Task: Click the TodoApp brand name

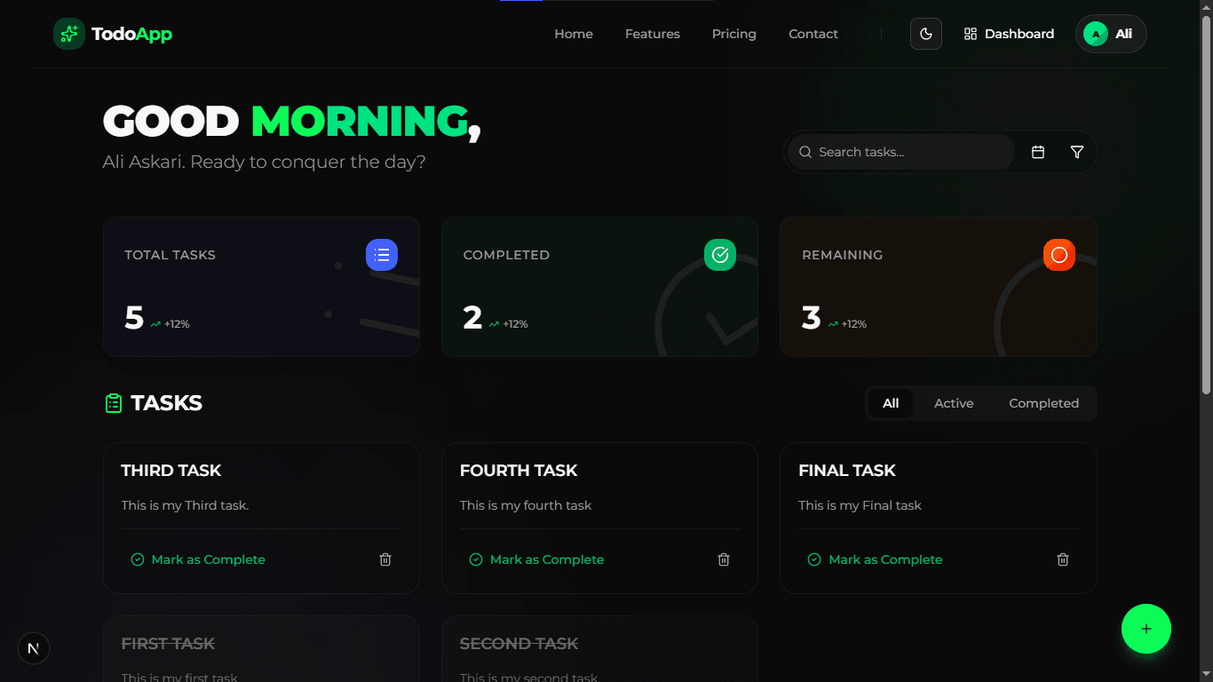Action: pyautogui.click(x=131, y=34)
